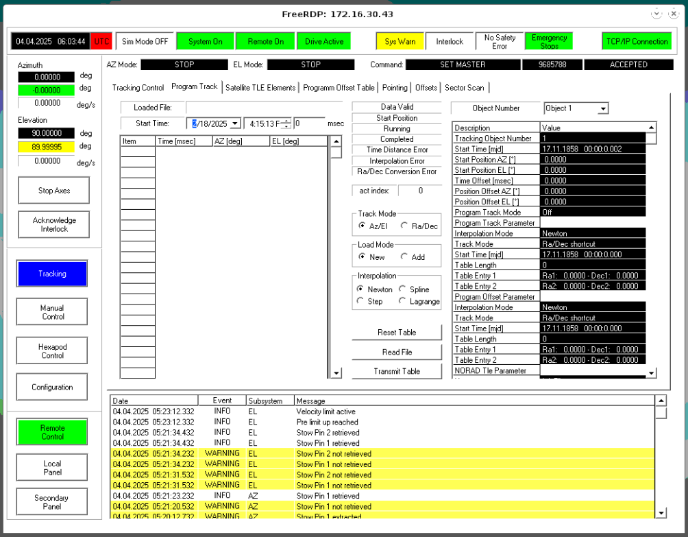Click the event log scroll down arrow

pyautogui.click(x=661, y=512)
